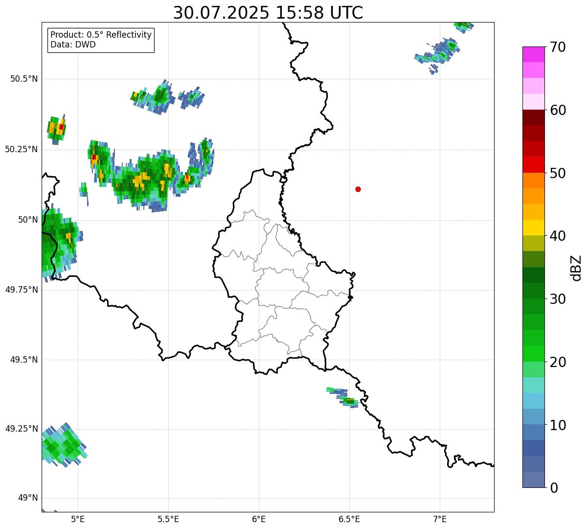588x529 pixels.
Task: Click the 50.25°N latitude label
Action: pos(22,149)
